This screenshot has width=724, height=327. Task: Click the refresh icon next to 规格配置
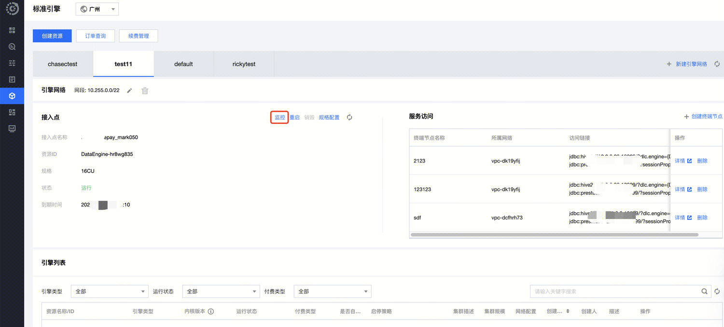[x=349, y=117]
